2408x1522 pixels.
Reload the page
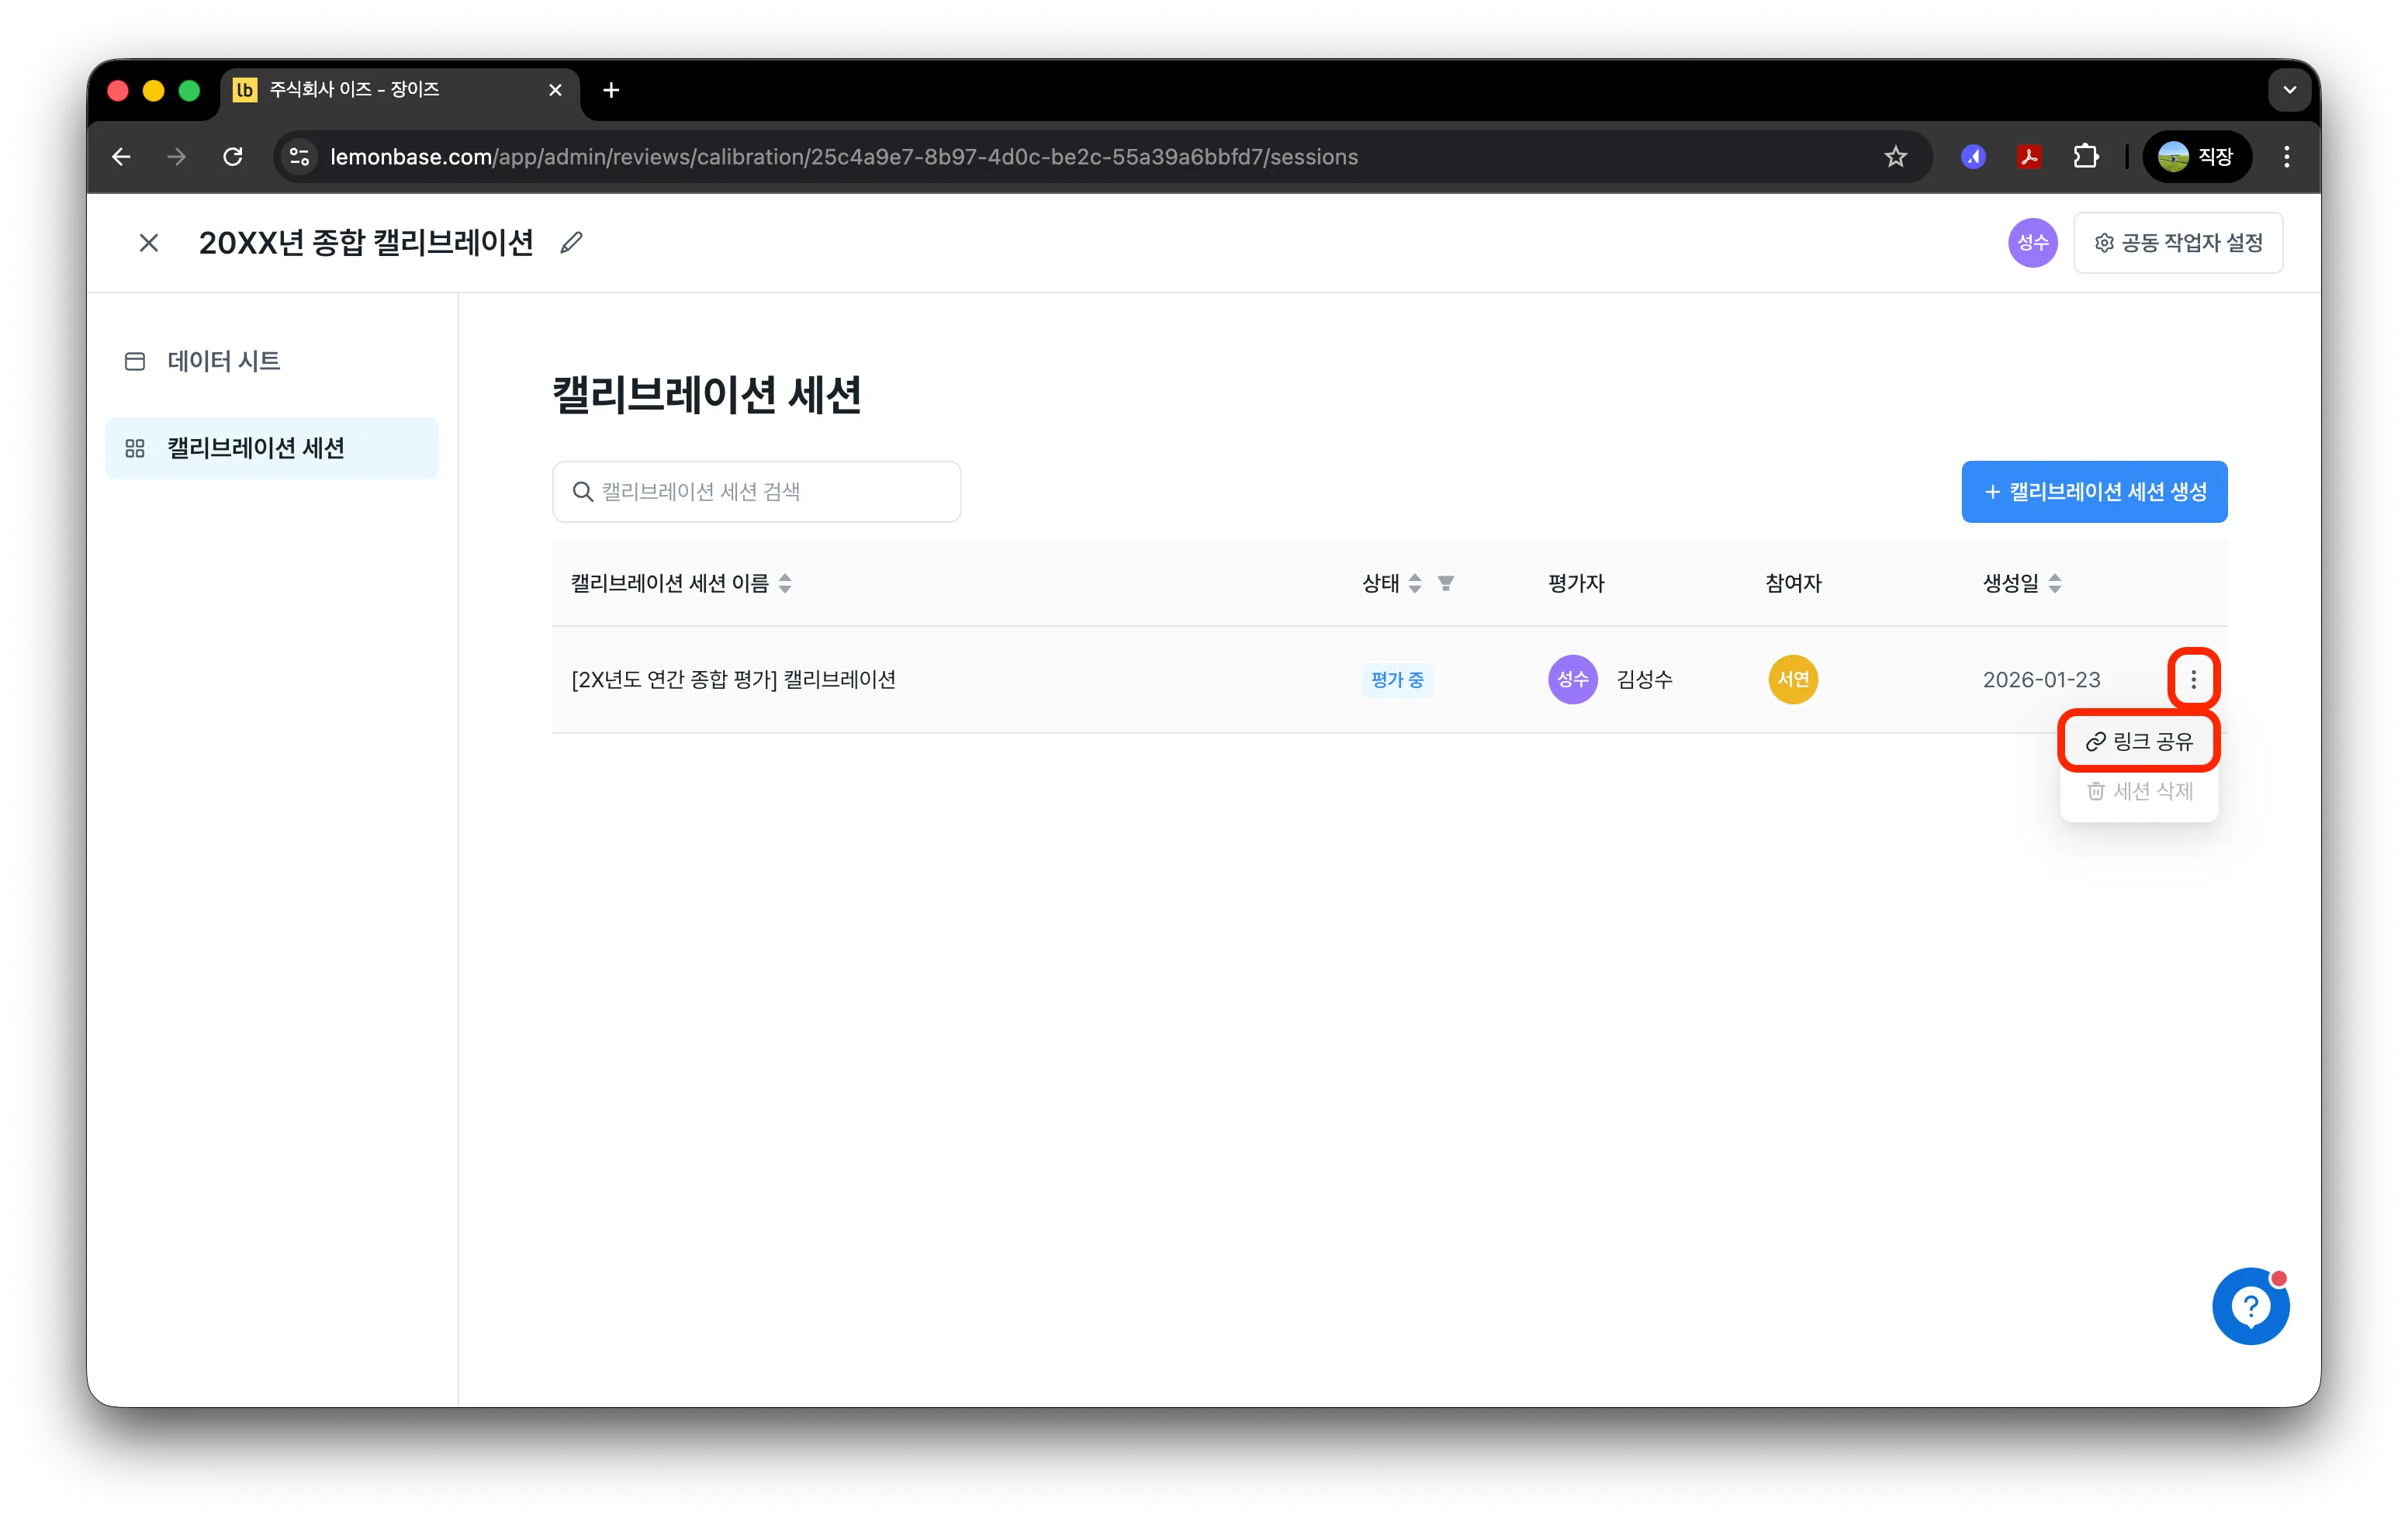233,157
